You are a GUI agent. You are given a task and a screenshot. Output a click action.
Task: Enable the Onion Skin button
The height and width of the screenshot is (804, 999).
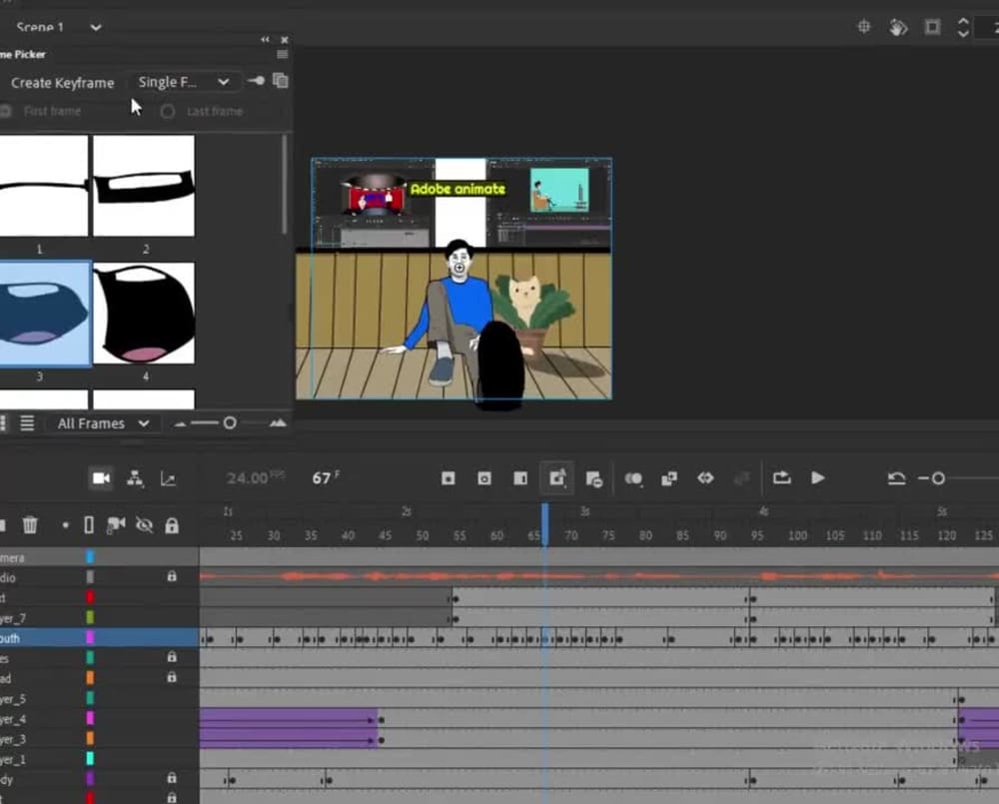point(633,478)
